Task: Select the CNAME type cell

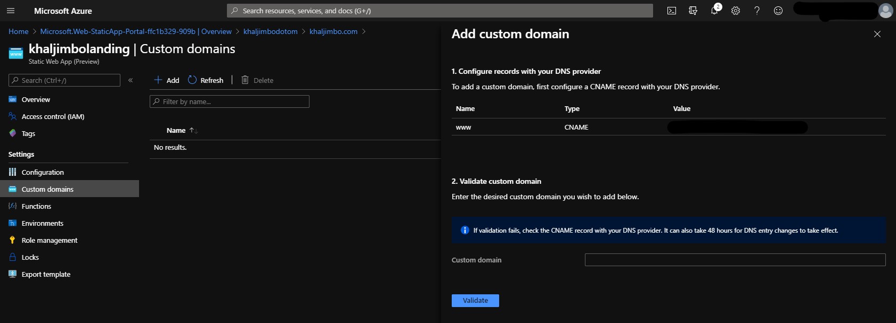Action: (x=576, y=127)
